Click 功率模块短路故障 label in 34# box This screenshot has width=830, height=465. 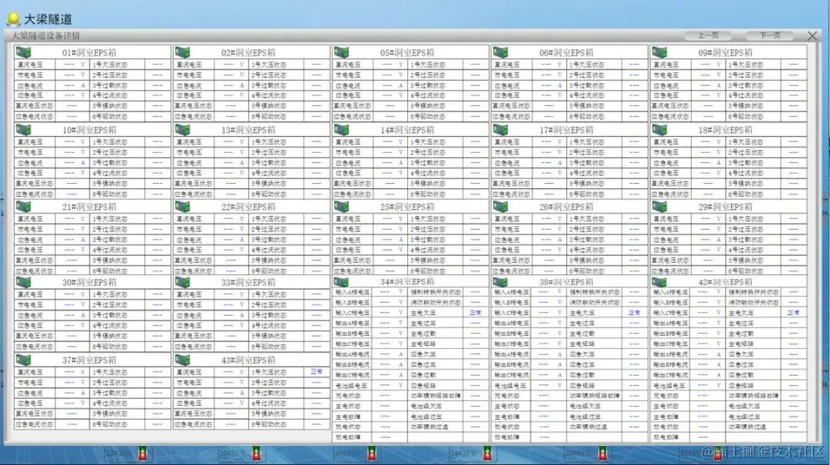tap(435, 396)
